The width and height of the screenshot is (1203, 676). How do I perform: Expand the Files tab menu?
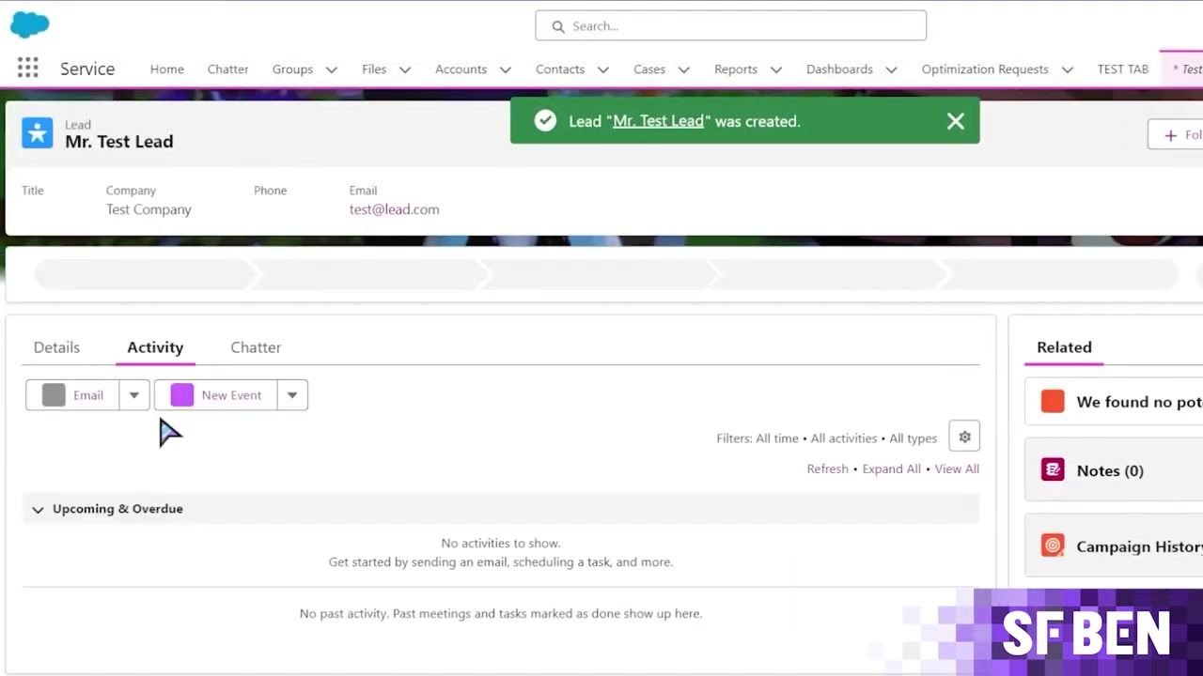[x=405, y=69]
